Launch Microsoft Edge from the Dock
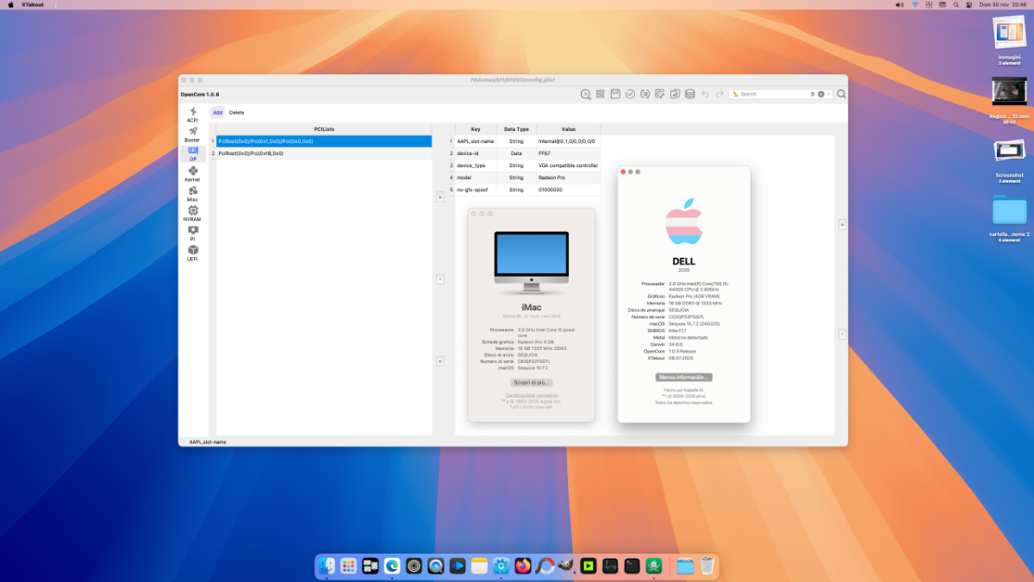This screenshot has height=582, width=1034. tap(392, 566)
